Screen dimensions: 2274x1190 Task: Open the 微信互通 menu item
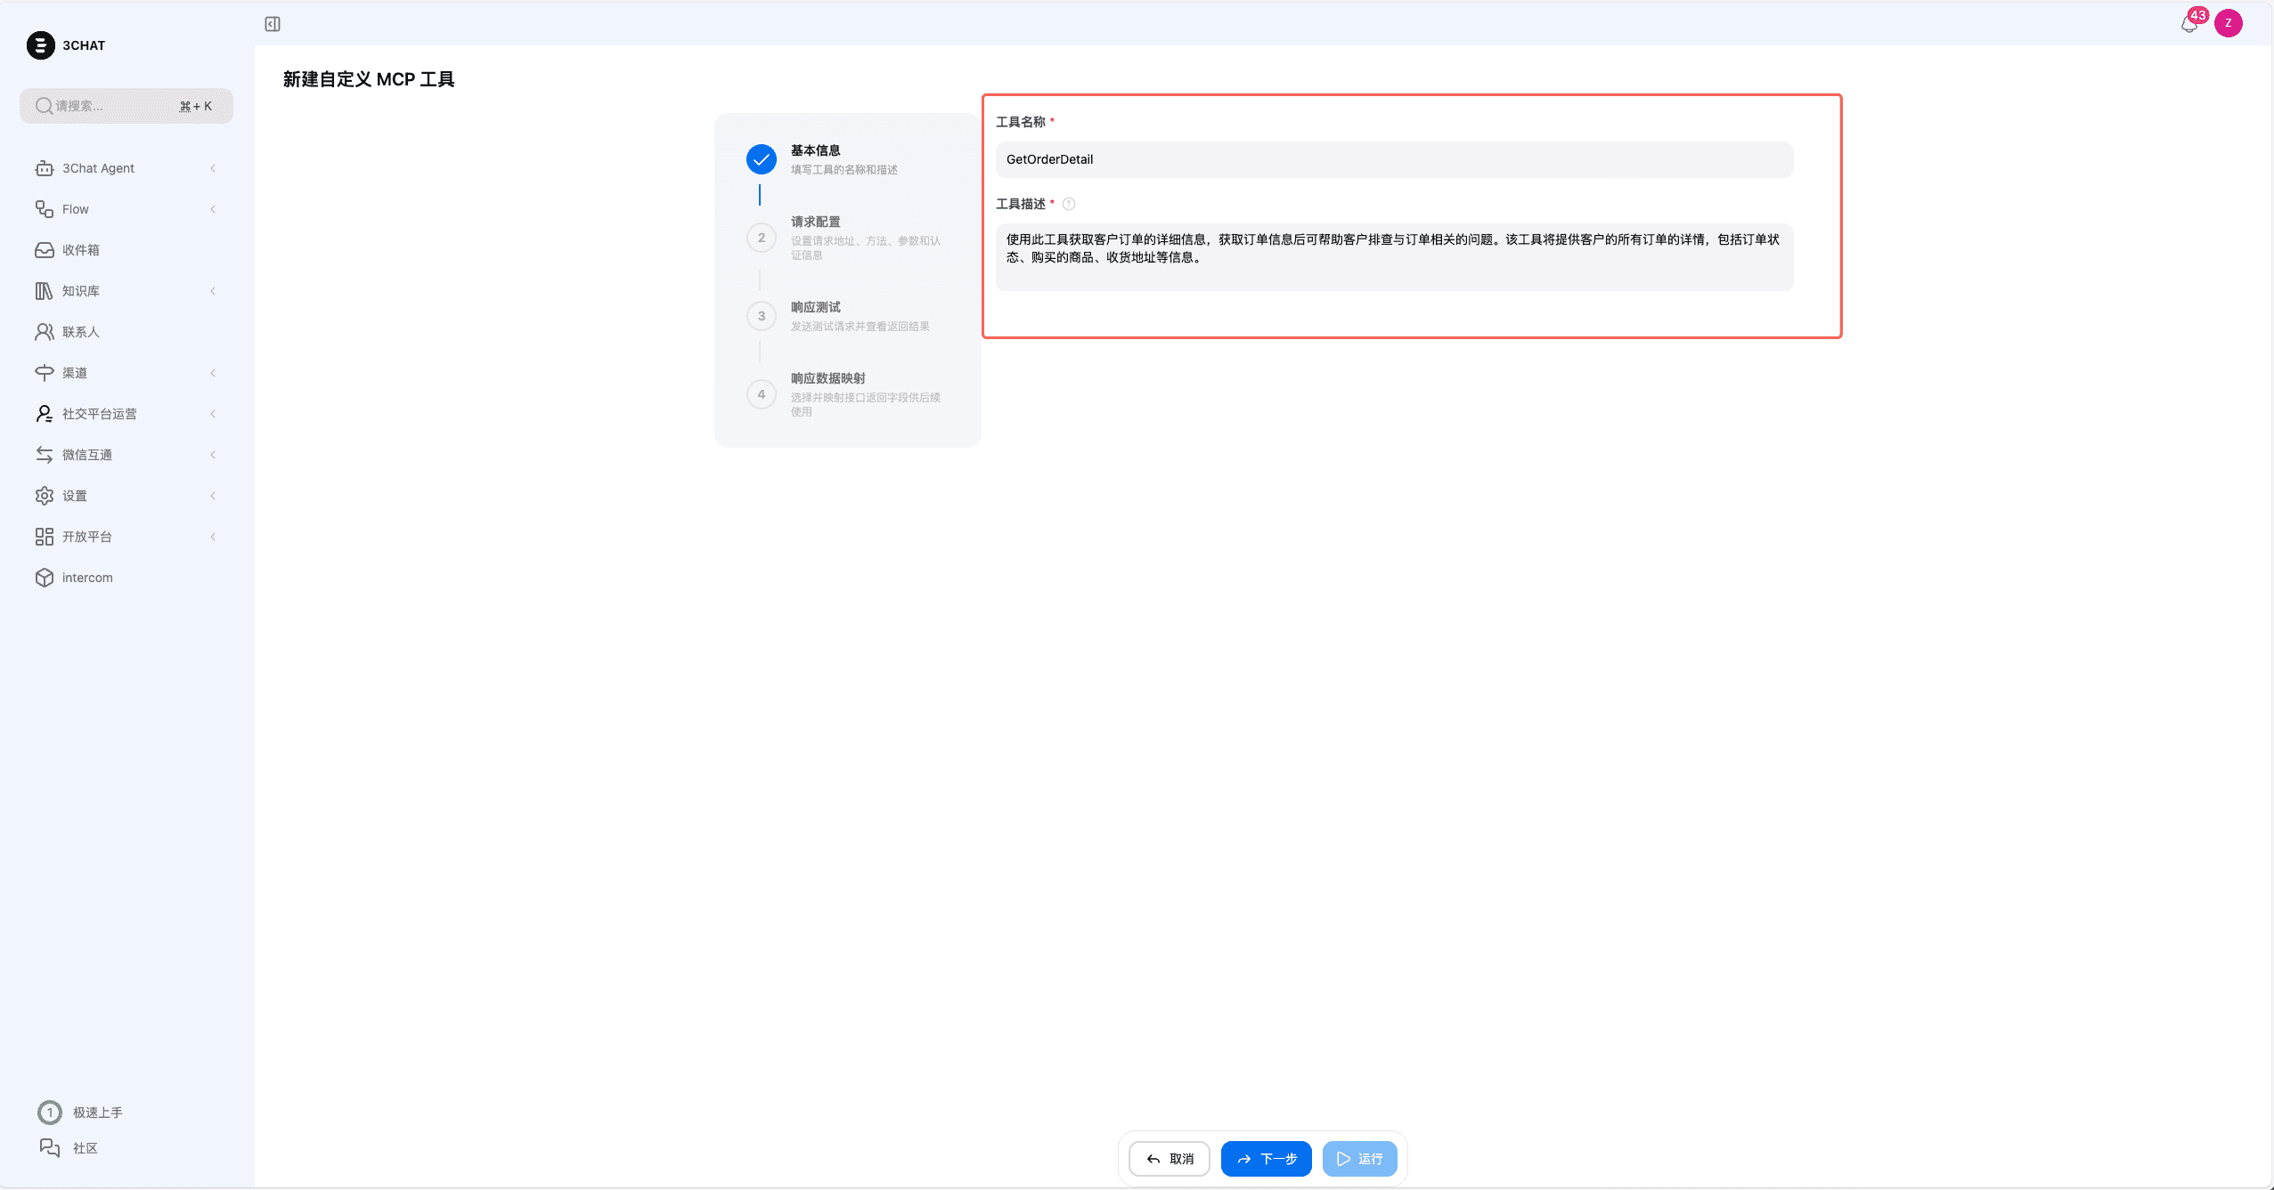pyautogui.click(x=87, y=455)
